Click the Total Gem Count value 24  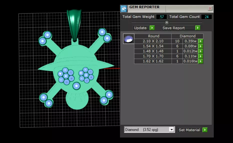coord(206,17)
